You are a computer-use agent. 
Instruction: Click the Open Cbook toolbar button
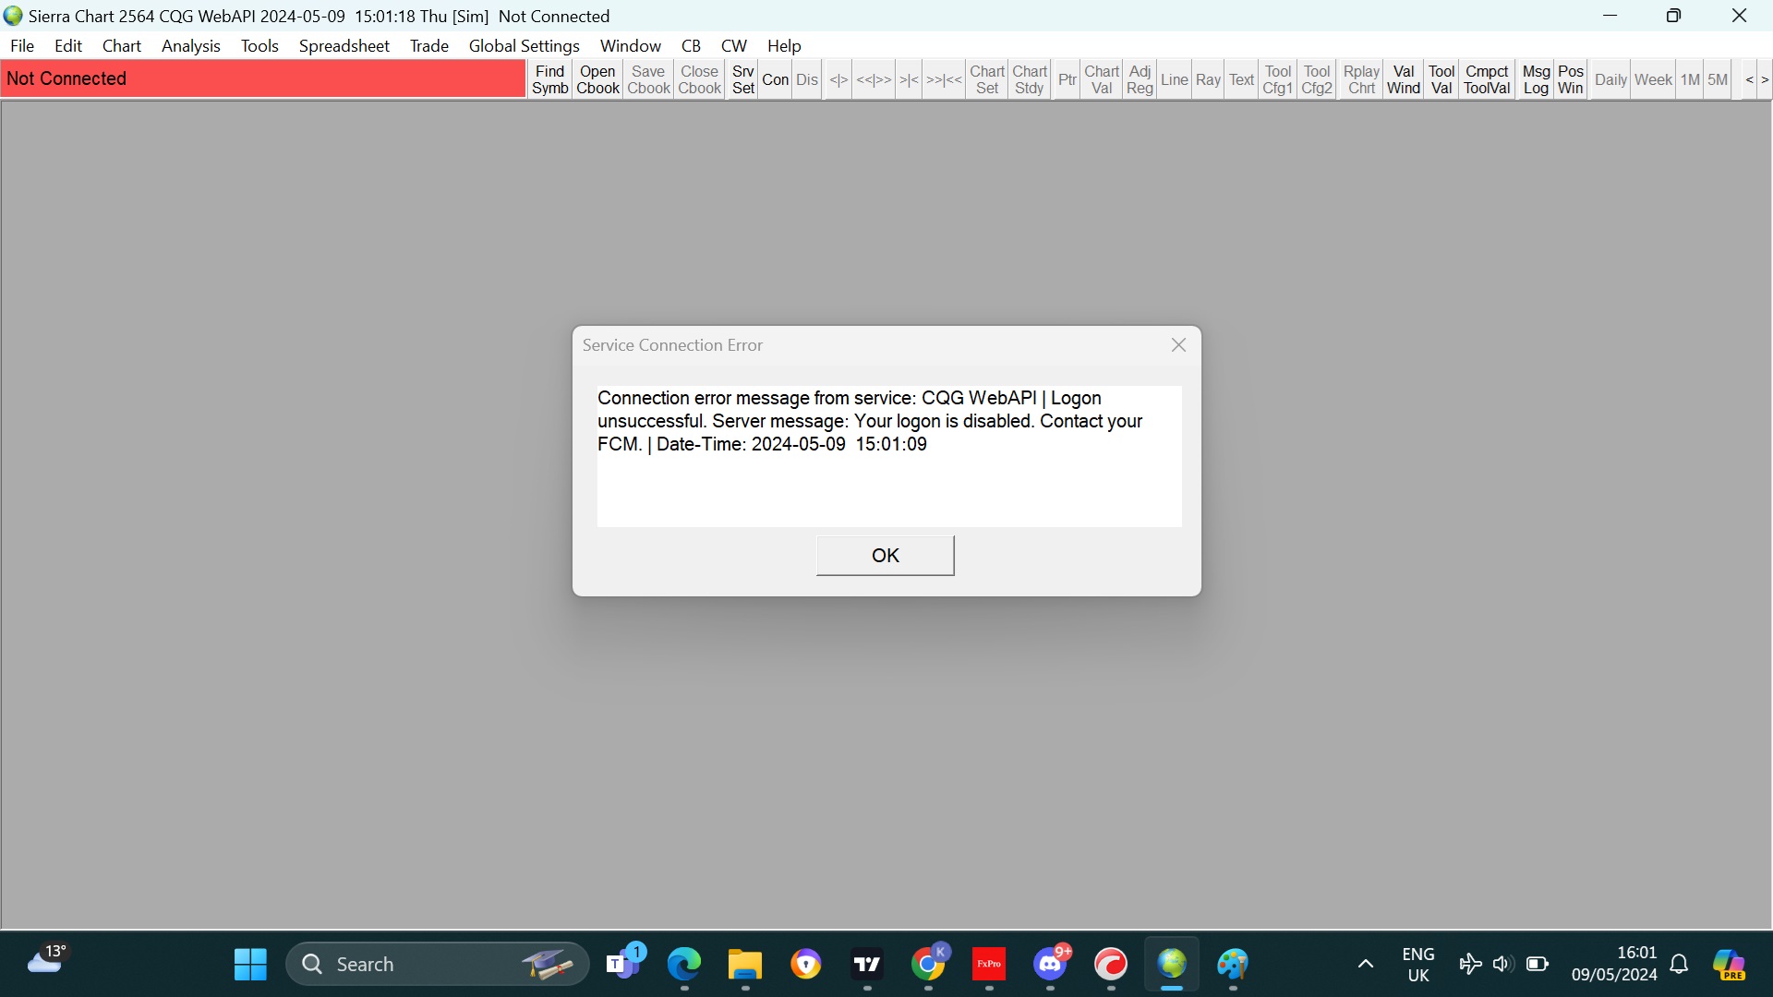coord(597,79)
